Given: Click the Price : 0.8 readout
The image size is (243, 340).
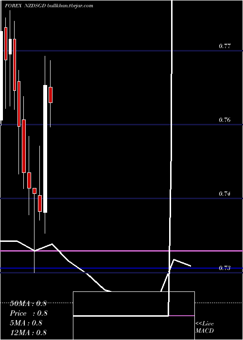Looking at the screenshot, I should pos(28,313).
